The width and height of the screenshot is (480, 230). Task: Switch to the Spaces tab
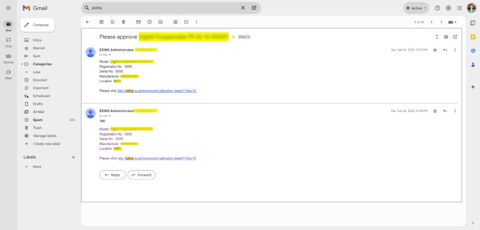(9, 58)
